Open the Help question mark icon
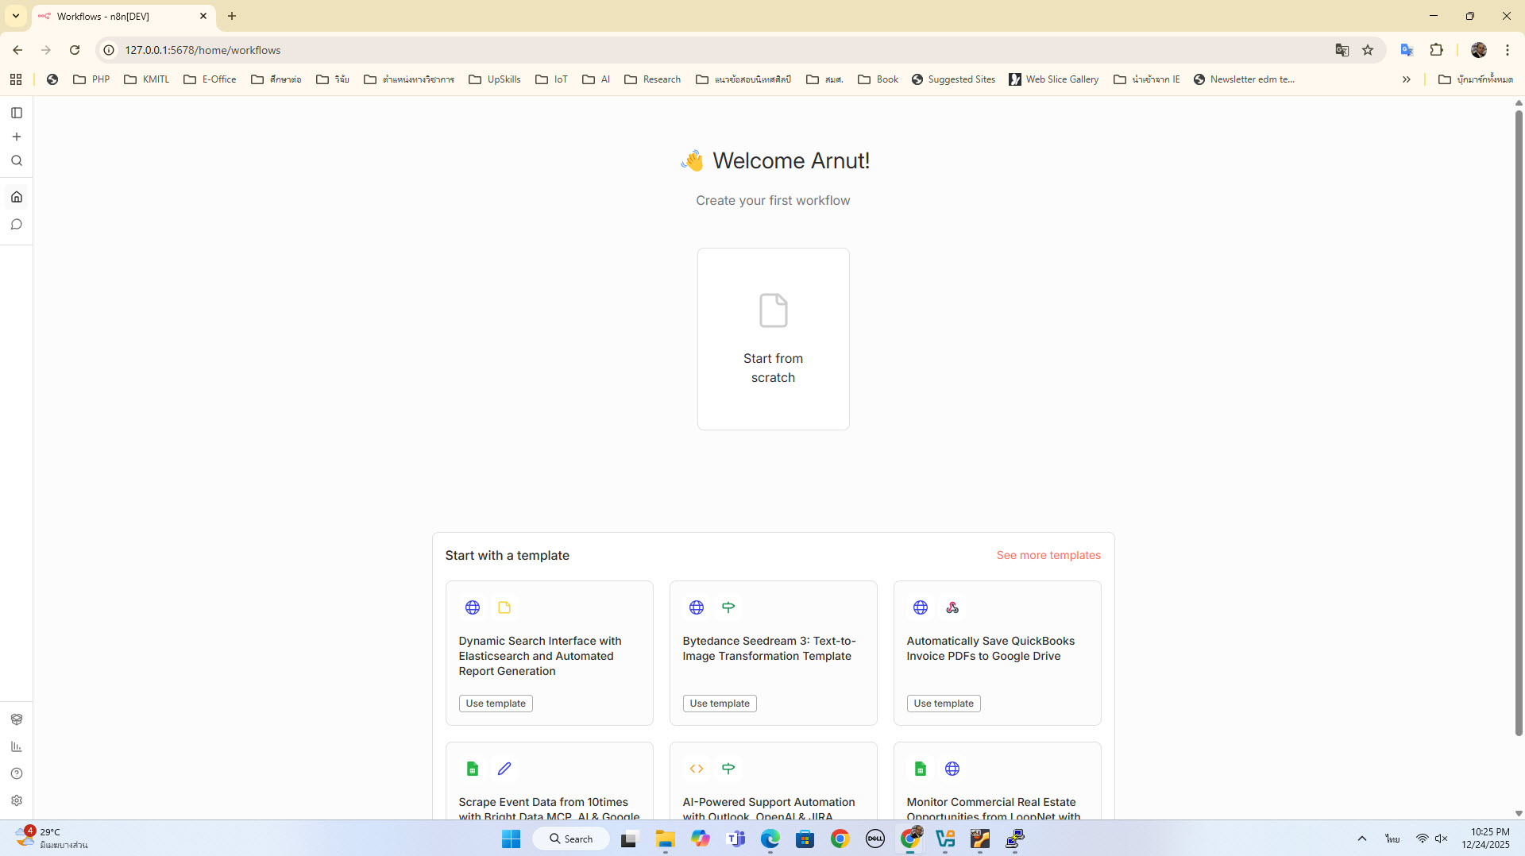 pos(17,773)
